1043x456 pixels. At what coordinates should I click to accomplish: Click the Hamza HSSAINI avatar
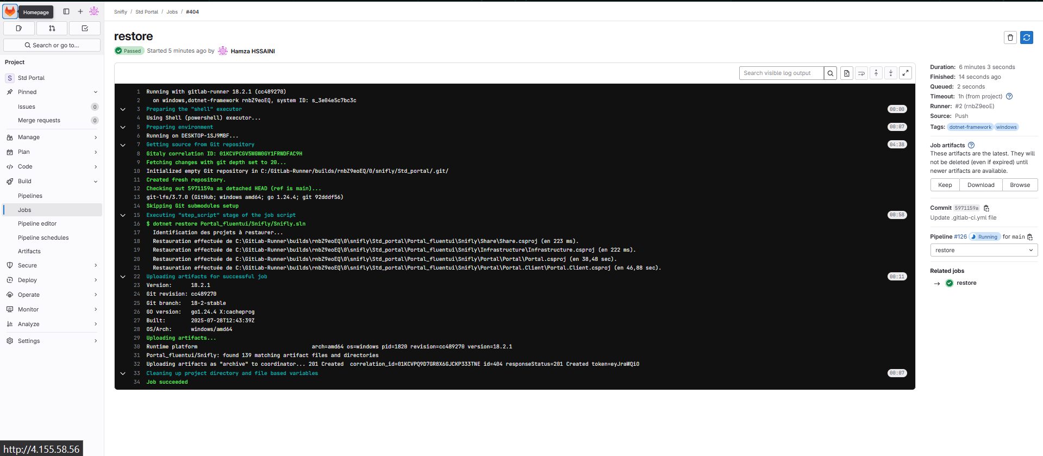pyautogui.click(x=223, y=51)
